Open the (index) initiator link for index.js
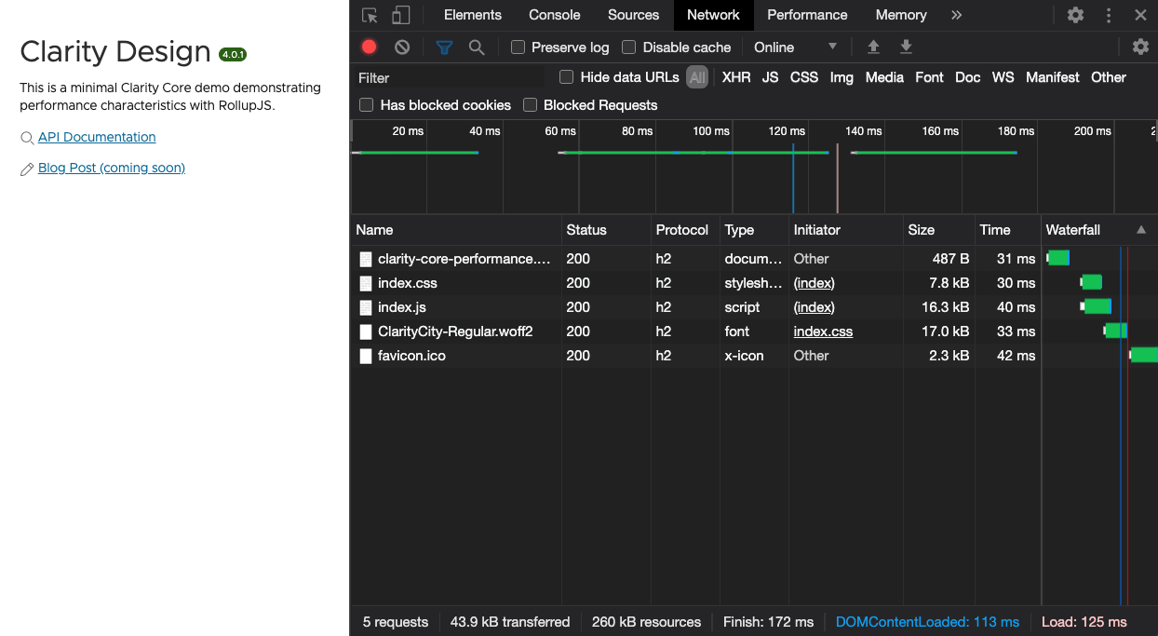The image size is (1158, 636). point(814,307)
